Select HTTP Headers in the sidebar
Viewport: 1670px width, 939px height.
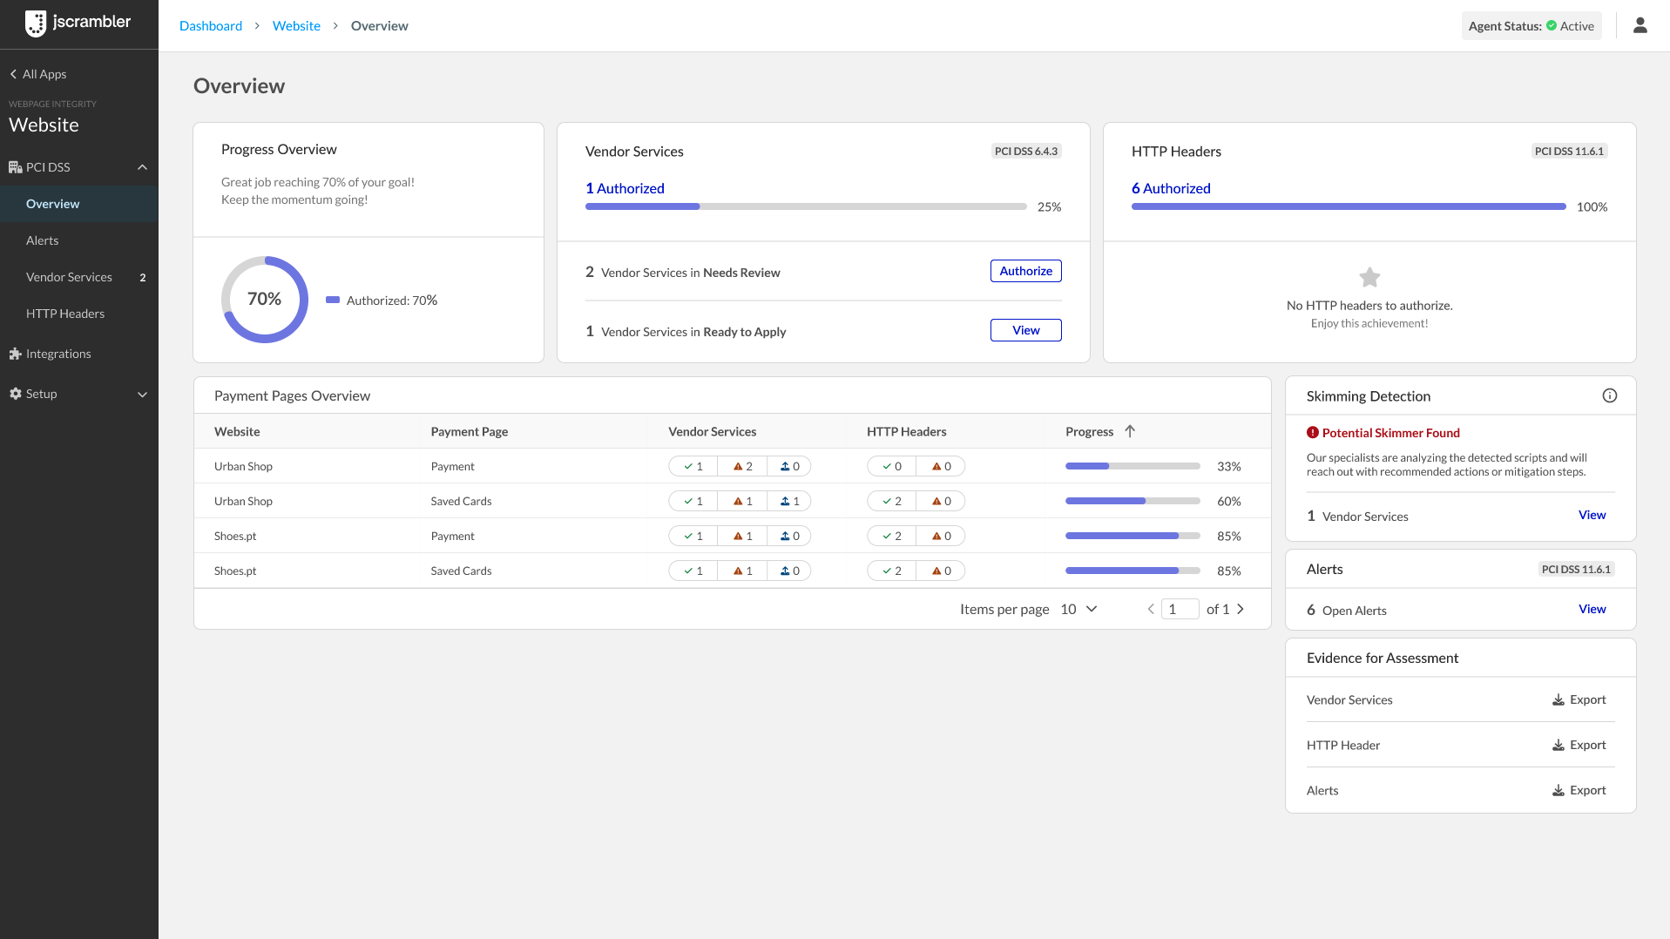65,314
